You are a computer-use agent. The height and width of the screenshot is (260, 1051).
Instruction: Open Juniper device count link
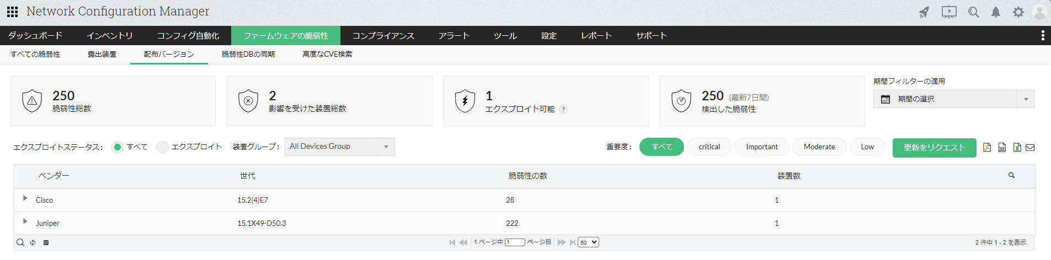[776, 223]
